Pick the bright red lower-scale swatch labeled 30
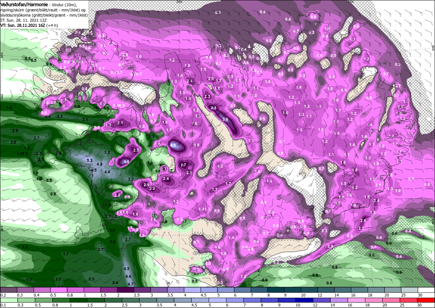This screenshot has width=435, height=308. (426, 300)
